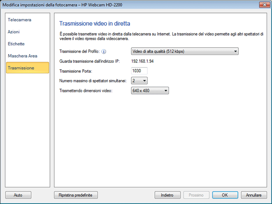Expand the maximum simultaneous viewers dropdown
Viewport: 272px width, 204px height.
(139, 81)
